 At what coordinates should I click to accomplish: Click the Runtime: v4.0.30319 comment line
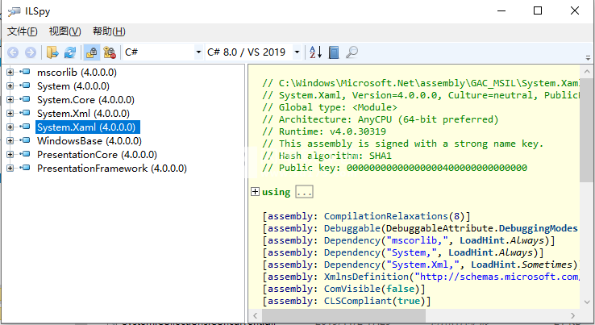tap(323, 131)
